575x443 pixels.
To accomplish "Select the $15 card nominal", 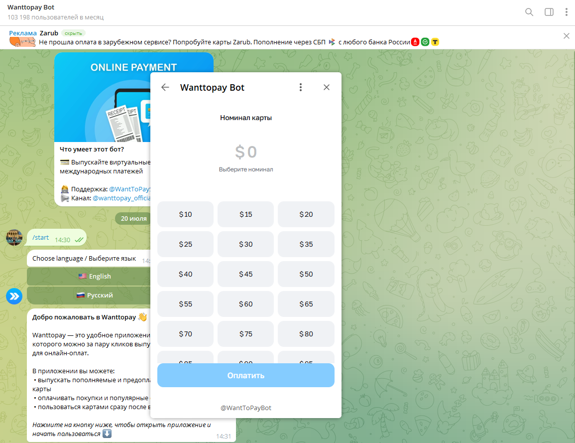I will coord(246,214).
